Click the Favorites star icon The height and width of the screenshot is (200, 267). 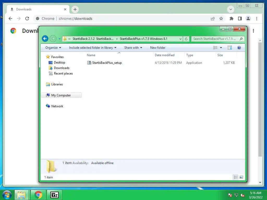coord(48,57)
